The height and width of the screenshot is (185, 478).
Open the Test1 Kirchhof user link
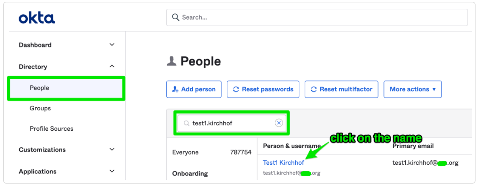click(x=283, y=163)
